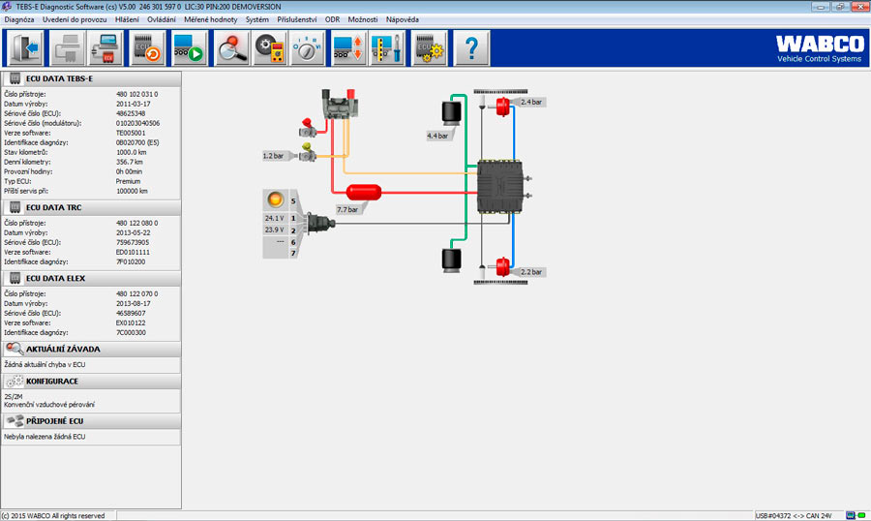Click the WABCO Vehicle Control Systems logo
This screenshot has width=871, height=521.
[820, 49]
